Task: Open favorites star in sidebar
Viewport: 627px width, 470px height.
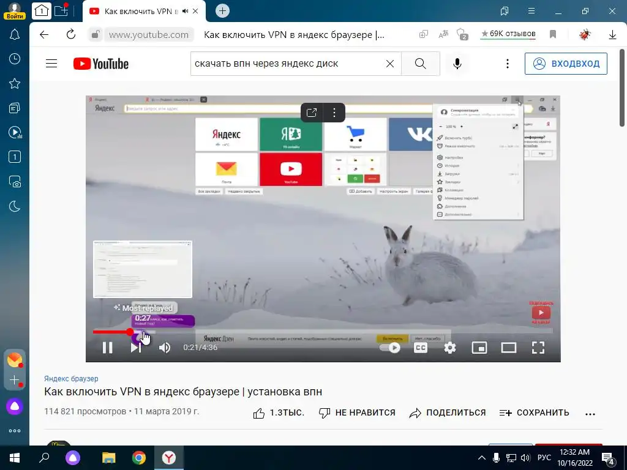Action: (15, 83)
